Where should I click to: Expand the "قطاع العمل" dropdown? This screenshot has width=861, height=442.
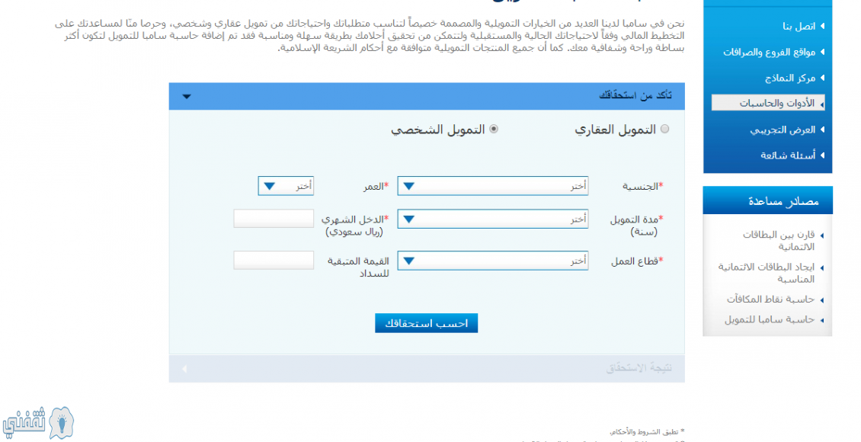pos(492,261)
